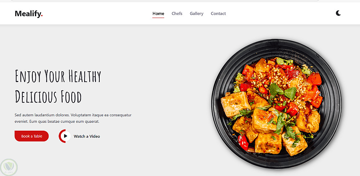Click the red underline beneath Home
Viewport: 360px width, 176px height.
pyautogui.click(x=158, y=18)
